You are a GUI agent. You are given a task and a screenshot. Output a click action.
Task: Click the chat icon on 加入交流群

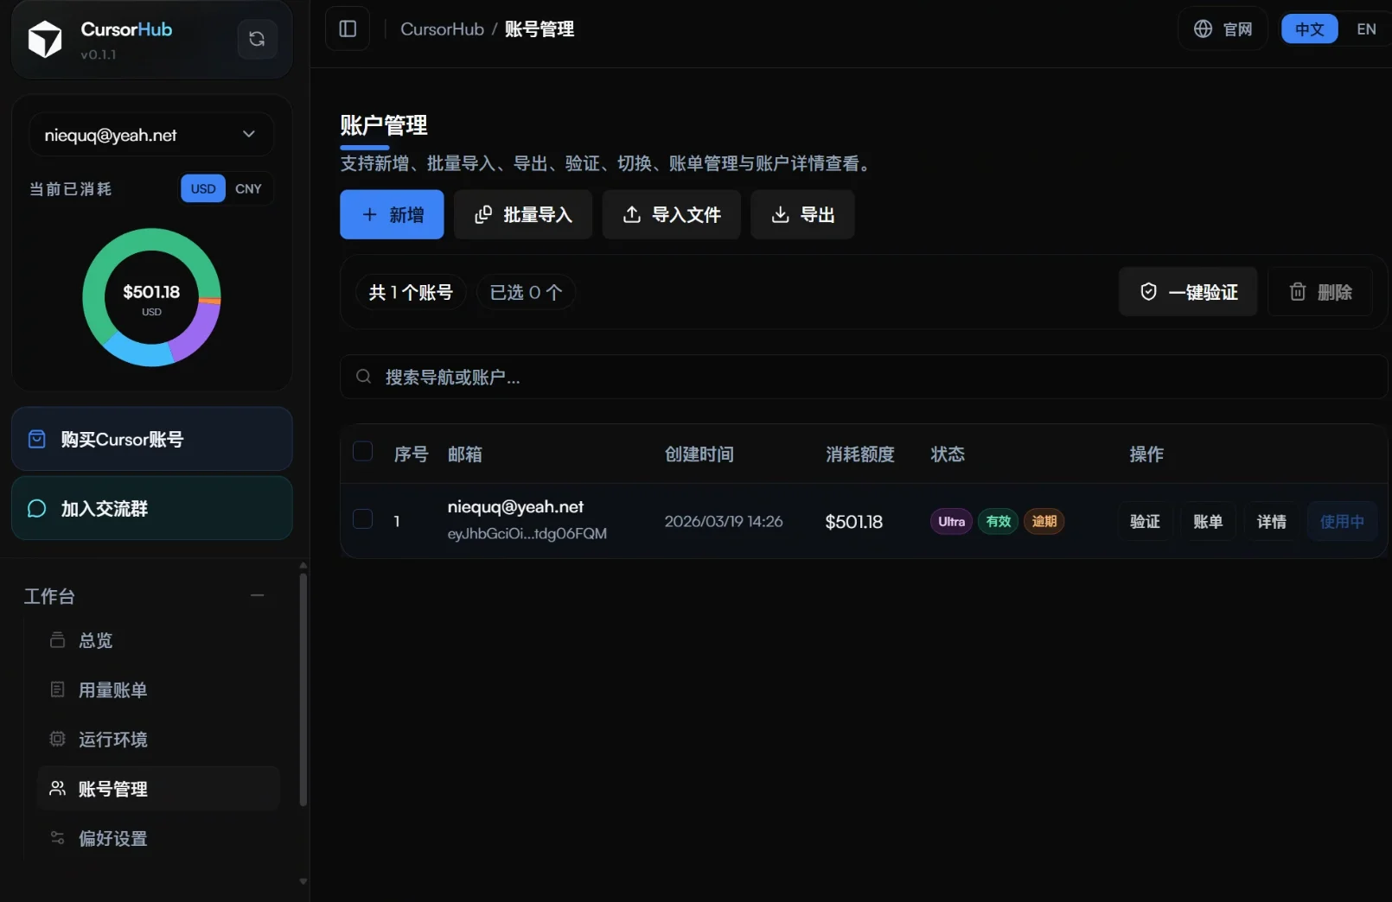[x=36, y=508]
